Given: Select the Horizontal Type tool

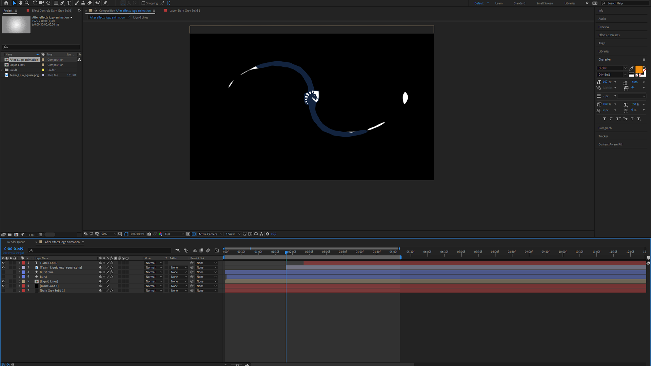Looking at the screenshot, I should [69, 3].
